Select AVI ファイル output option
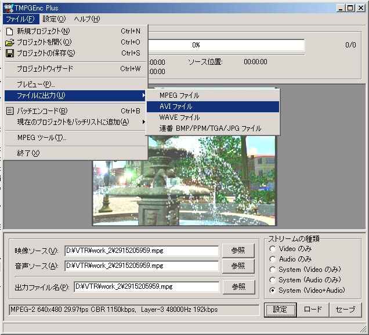Image resolution: width=369 pixels, height=335 pixels. coord(213,106)
